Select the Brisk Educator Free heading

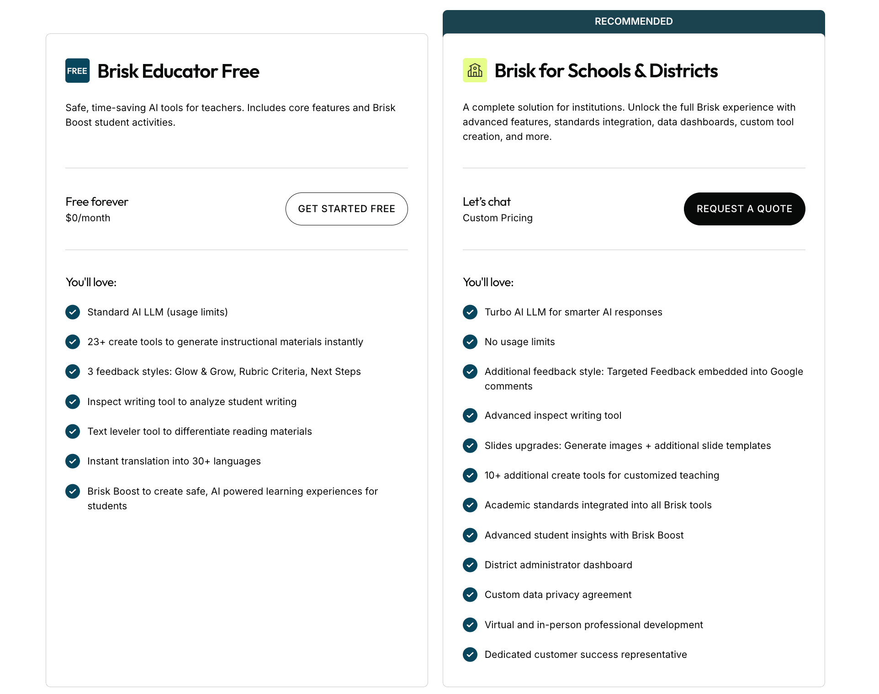coord(178,71)
